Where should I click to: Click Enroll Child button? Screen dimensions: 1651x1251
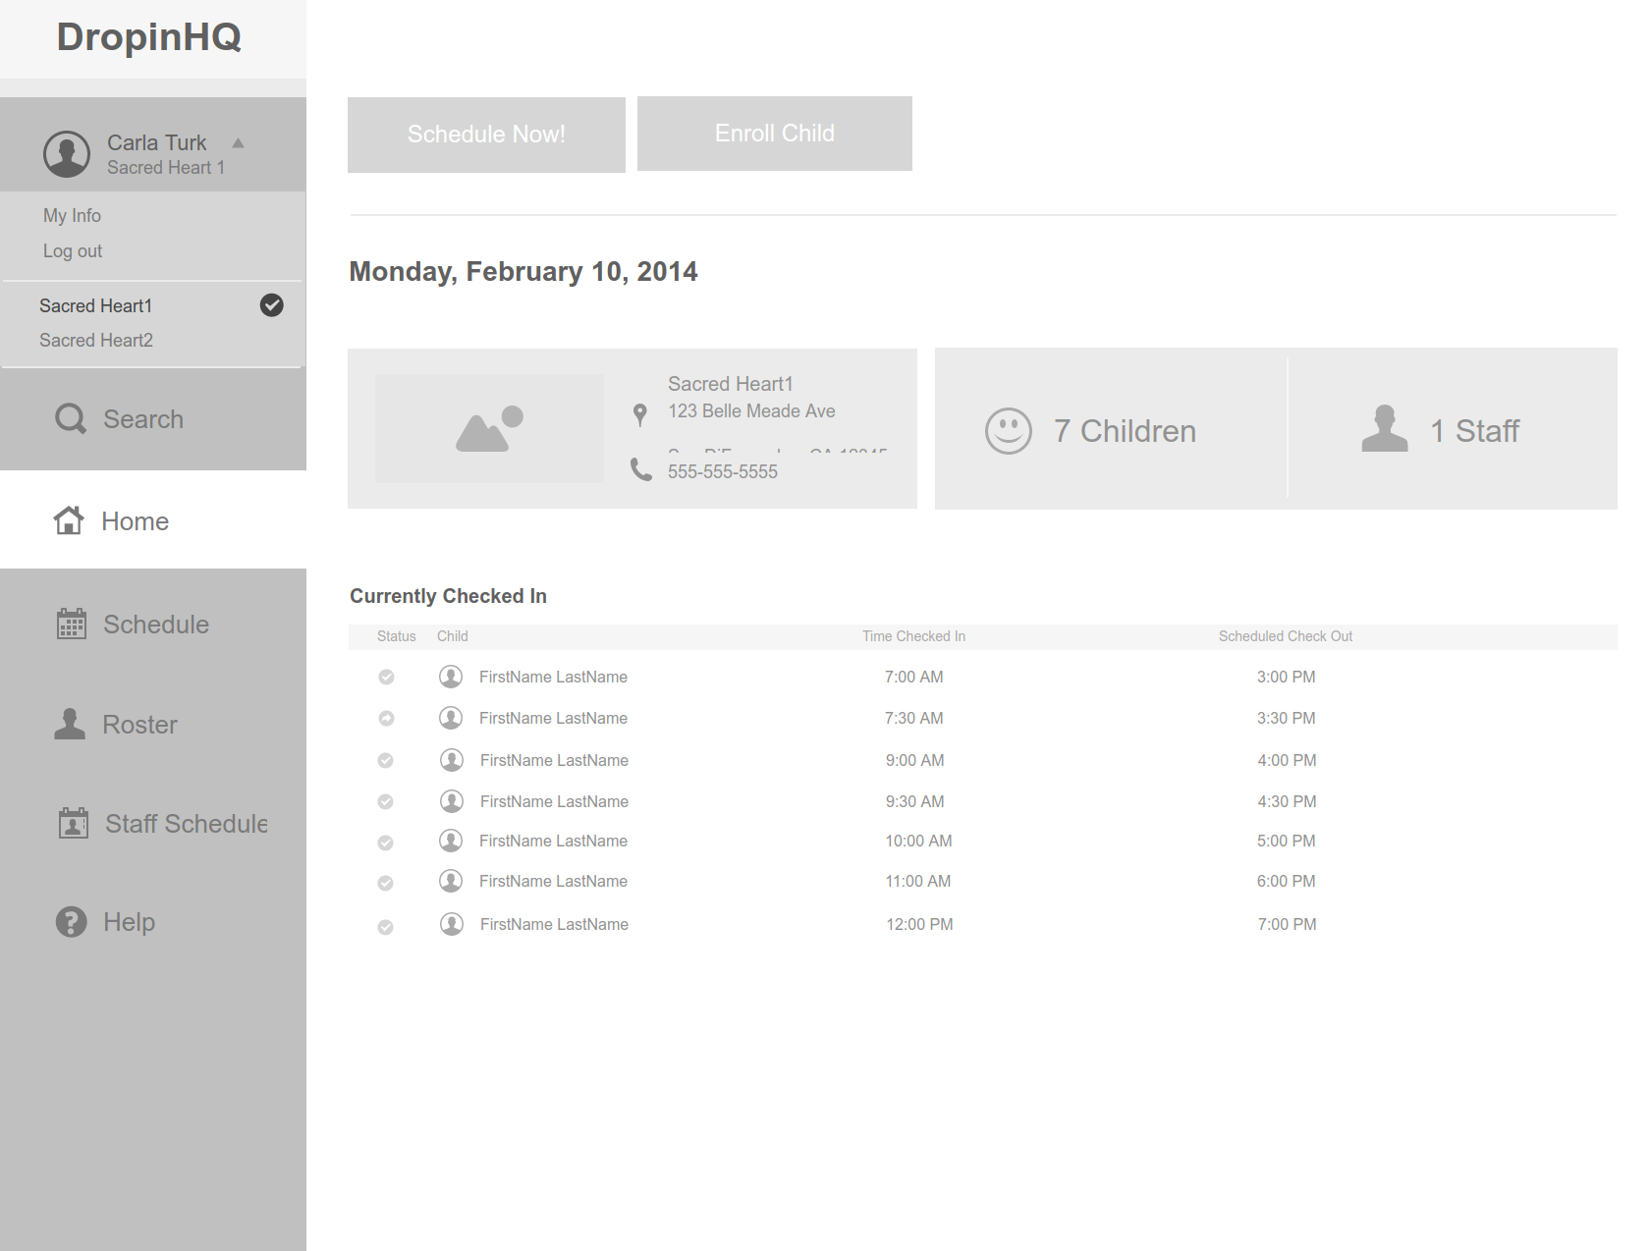(775, 134)
